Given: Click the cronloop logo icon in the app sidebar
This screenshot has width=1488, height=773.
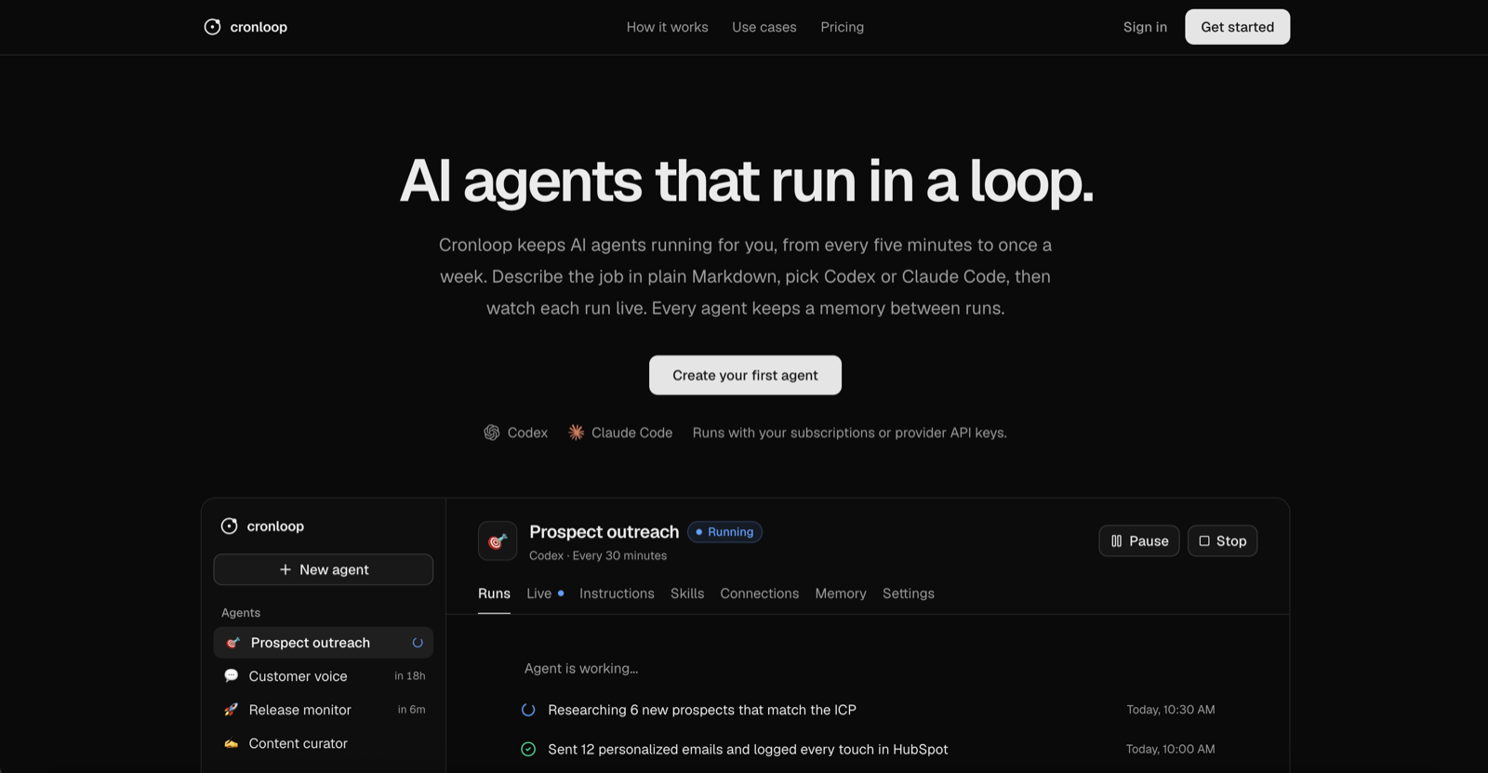Looking at the screenshot, I should click(x=229, y=526).
